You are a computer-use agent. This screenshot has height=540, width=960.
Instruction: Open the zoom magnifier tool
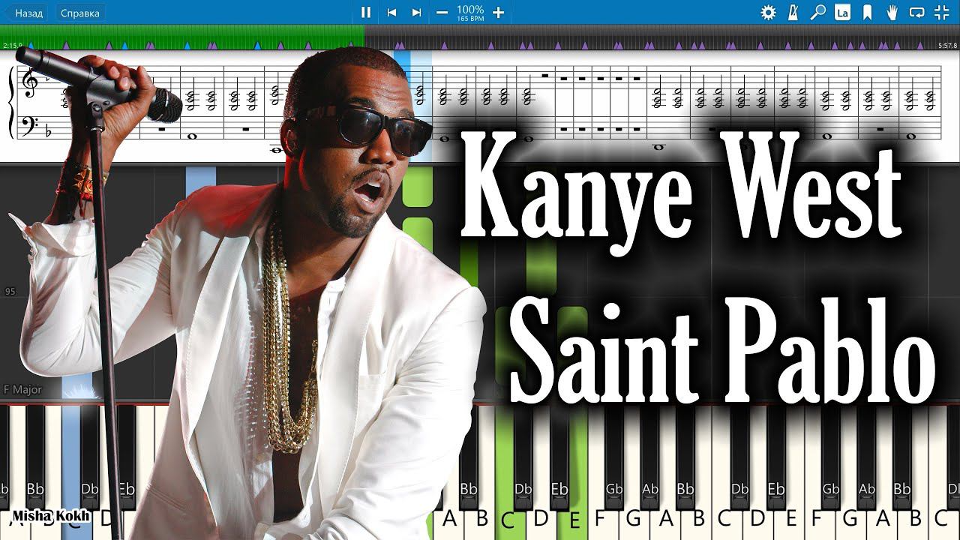[817, 12]
